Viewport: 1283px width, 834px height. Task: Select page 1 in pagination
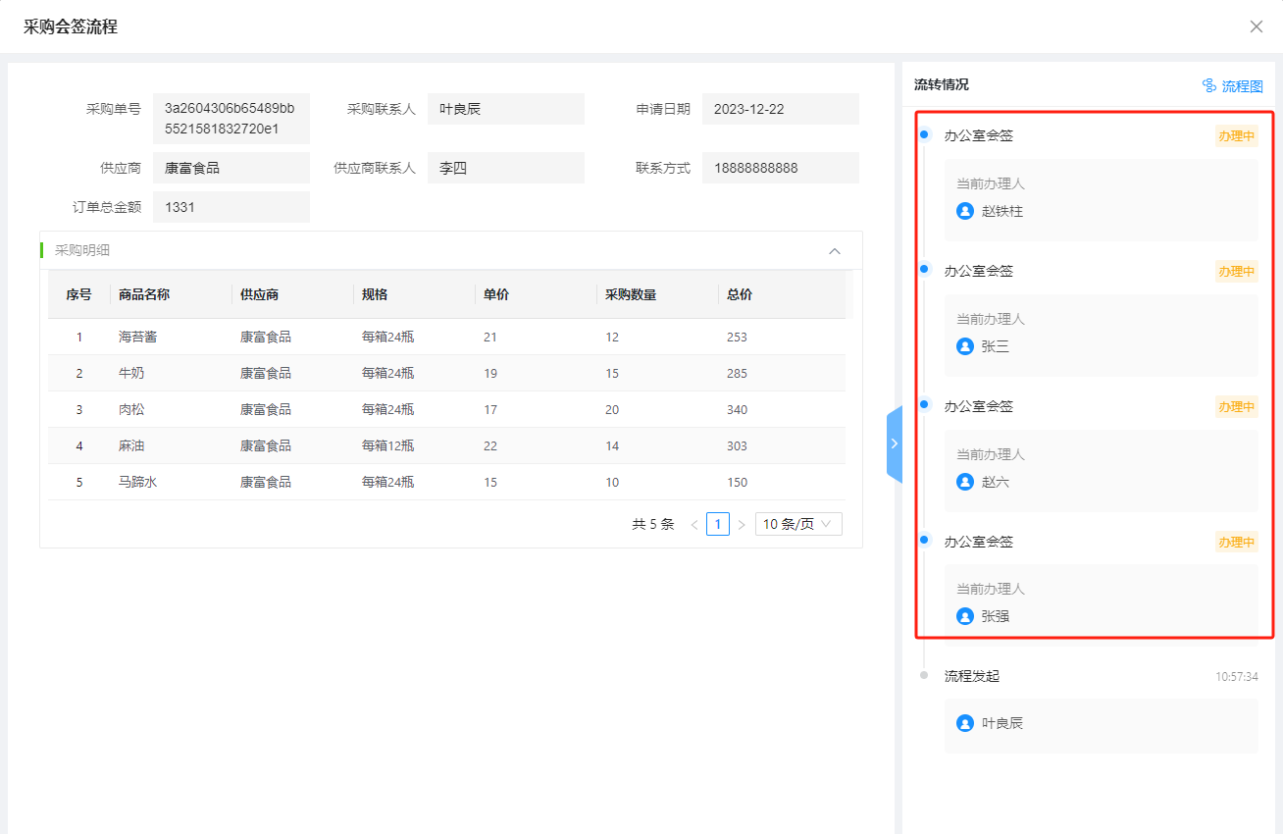pos(718,524)
